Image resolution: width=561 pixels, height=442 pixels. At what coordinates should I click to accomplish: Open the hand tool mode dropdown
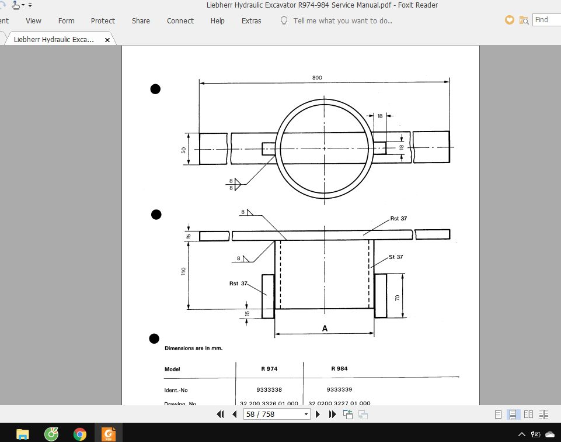(22, 5)
